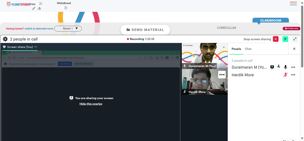The width and height of the screenshot is (304, 141).
Task: Open the Curriculum tab
Action: click(226, 28)
